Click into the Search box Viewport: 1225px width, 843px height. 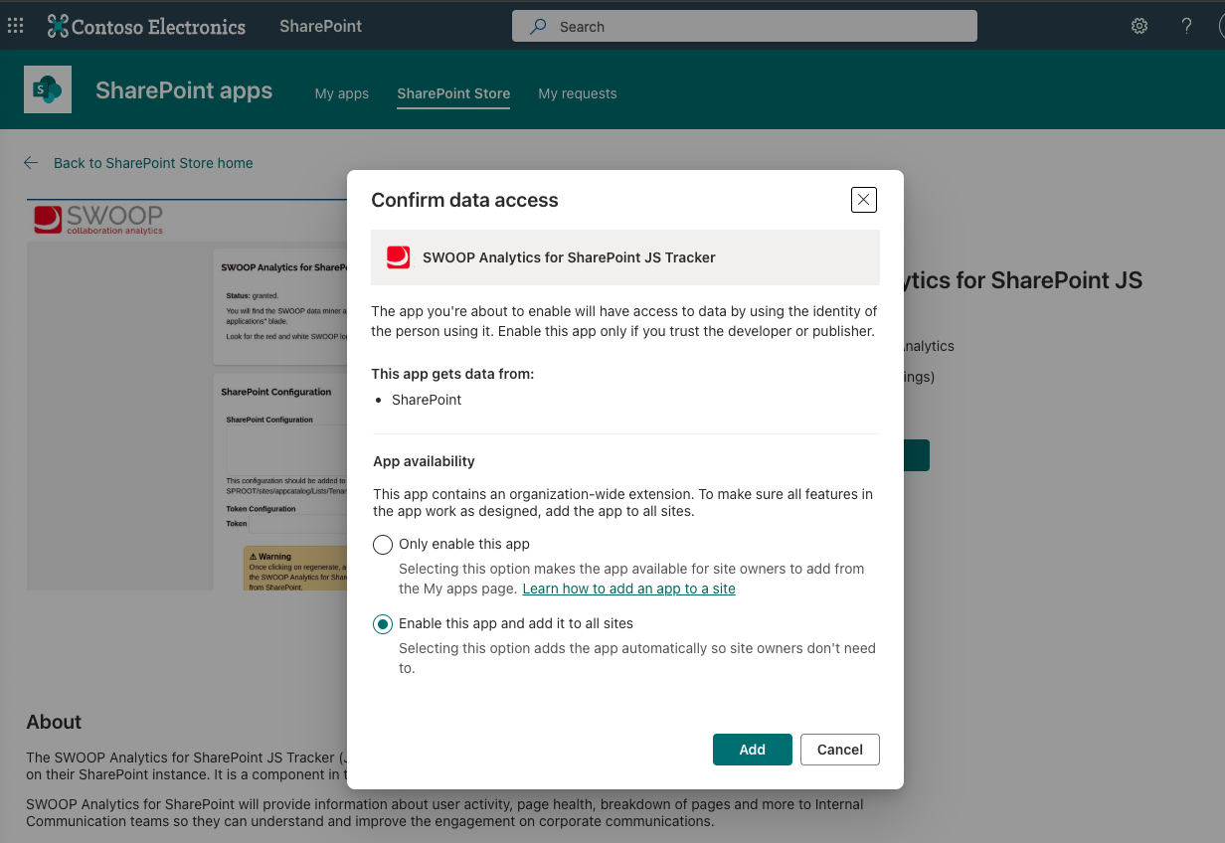pyautogui.click(x=745, y=27)
